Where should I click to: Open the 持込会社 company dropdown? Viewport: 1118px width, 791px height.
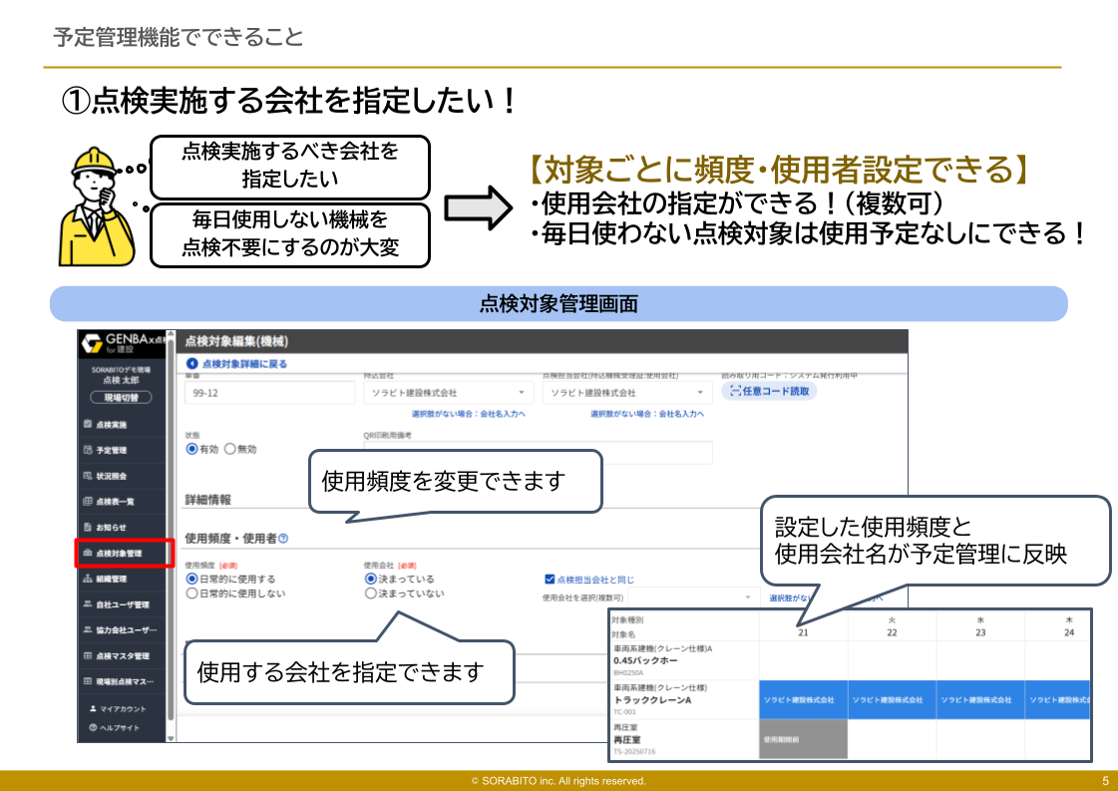tap(448, 392)
